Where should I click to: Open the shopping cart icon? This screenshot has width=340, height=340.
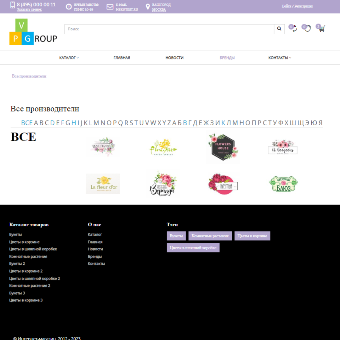click(321, 29)
